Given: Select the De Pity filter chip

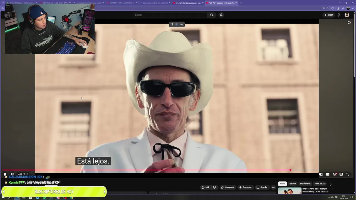Looking at the screenshot, I should coord(293,184).
